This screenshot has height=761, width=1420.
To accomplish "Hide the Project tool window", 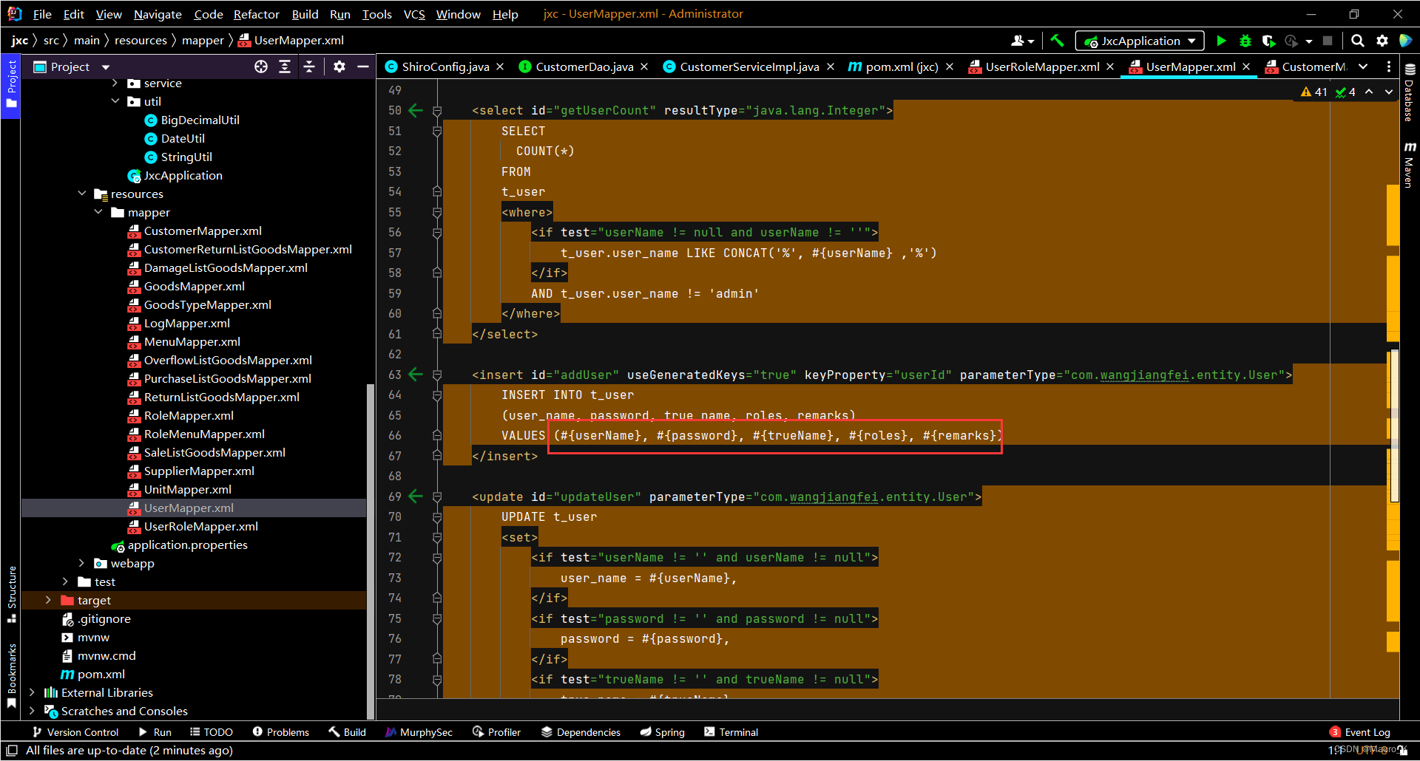I will tap(363, 67).
